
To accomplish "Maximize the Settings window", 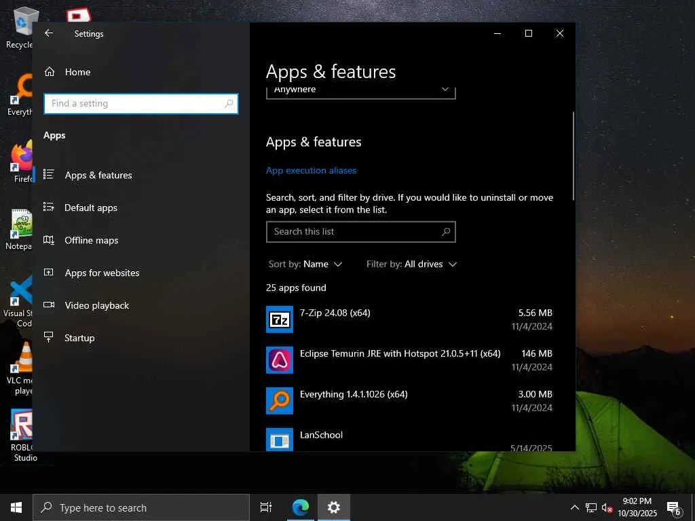I will [528, 33].
